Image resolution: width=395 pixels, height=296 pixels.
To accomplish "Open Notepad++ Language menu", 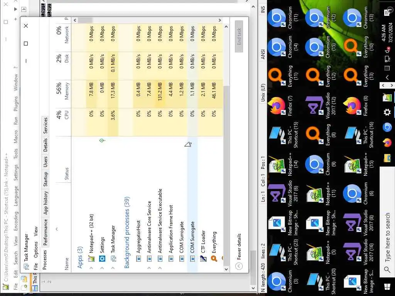I will coord(15,196).
